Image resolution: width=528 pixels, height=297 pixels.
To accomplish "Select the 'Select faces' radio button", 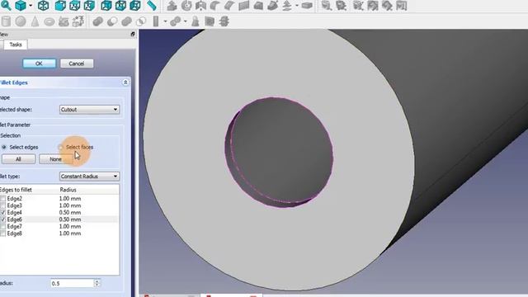I will click(x=60, y=147).
